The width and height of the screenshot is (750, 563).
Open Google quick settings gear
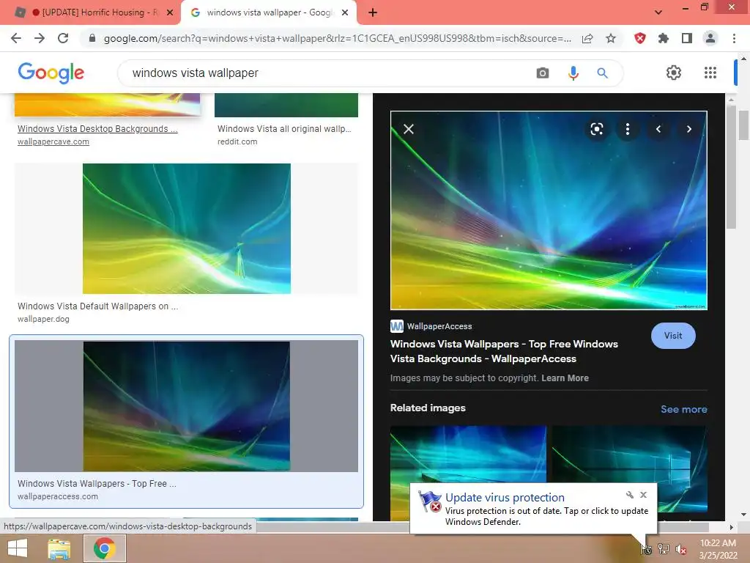click(674, 73)
